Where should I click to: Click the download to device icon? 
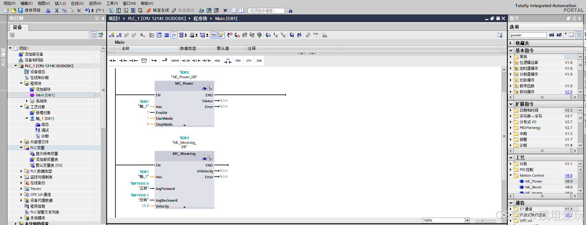pos(118,10)
